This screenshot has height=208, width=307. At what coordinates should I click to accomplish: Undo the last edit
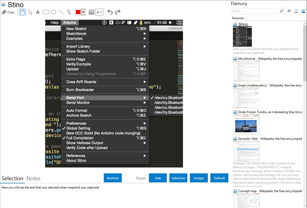(110, 12)
